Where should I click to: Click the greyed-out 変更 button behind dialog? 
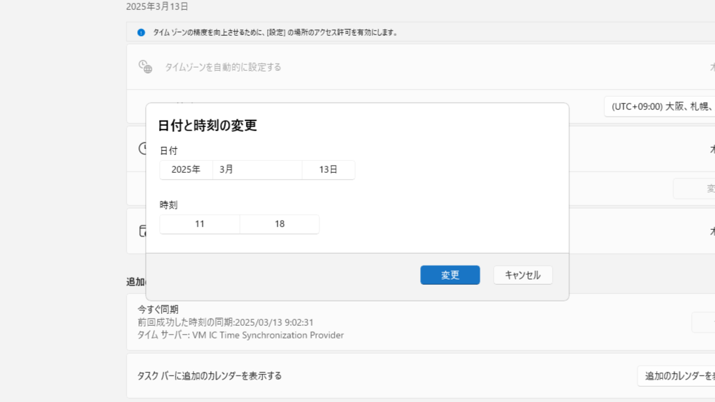click(x=694, y=189)
